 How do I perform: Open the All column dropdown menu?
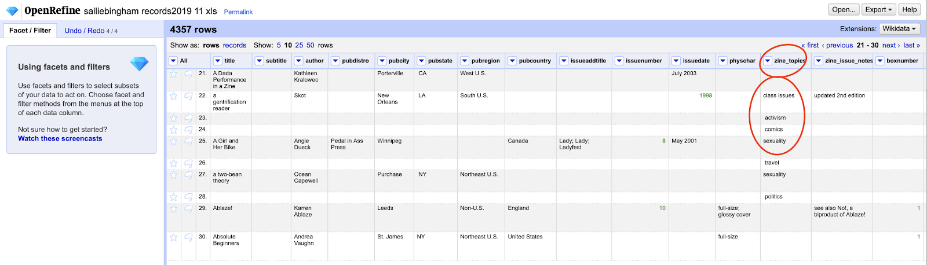click(x=173, y=61)
